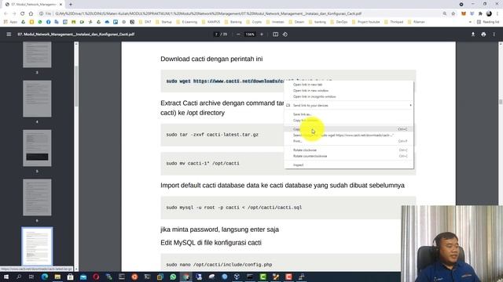This screenshot has height=282, width=503.
Task: Open the E-Learning bookmarks folder
Action: point(187,22)
